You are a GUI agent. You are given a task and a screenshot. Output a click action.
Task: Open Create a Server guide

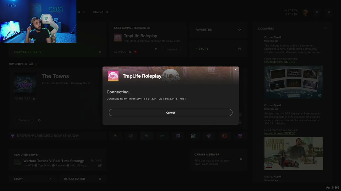pos(218,159)
